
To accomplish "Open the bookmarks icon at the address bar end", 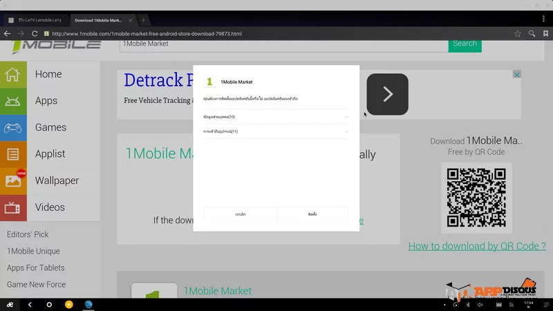I will (x=545, y=33).
